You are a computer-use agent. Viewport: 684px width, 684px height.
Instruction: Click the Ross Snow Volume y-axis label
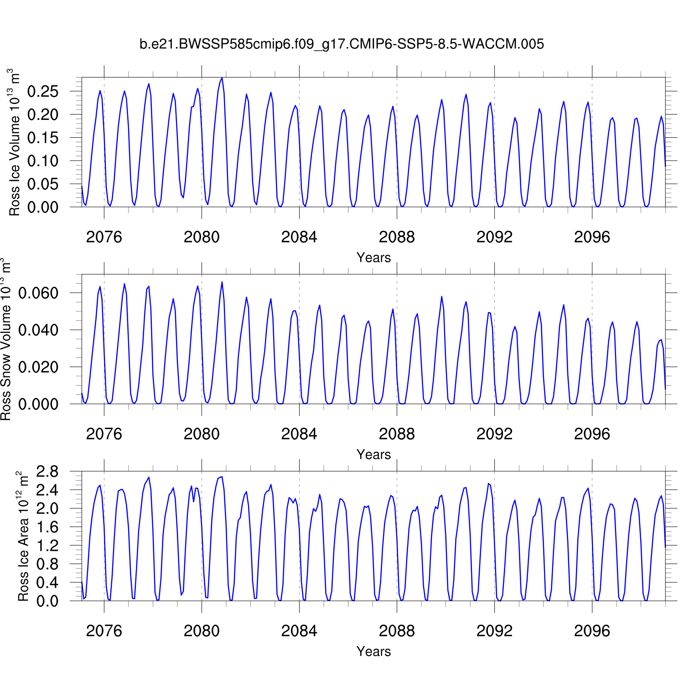(x=5, y=339)
